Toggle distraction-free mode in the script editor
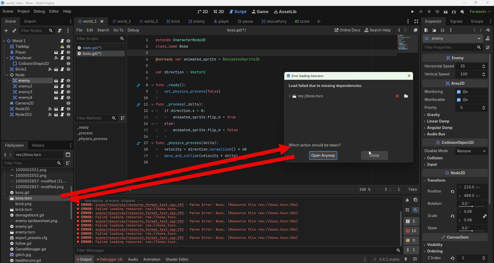 416,21
